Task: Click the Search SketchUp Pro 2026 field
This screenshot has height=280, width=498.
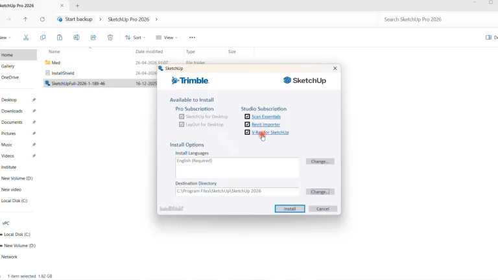Action: click(438, 19)
